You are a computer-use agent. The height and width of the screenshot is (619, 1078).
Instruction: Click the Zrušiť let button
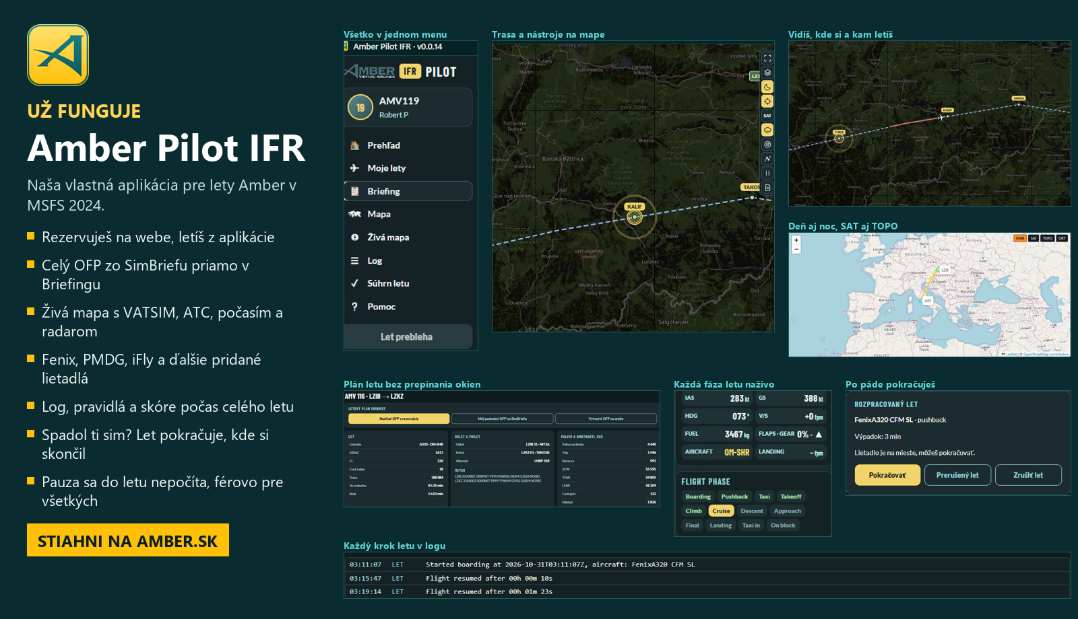click(x=1028, y=475)
